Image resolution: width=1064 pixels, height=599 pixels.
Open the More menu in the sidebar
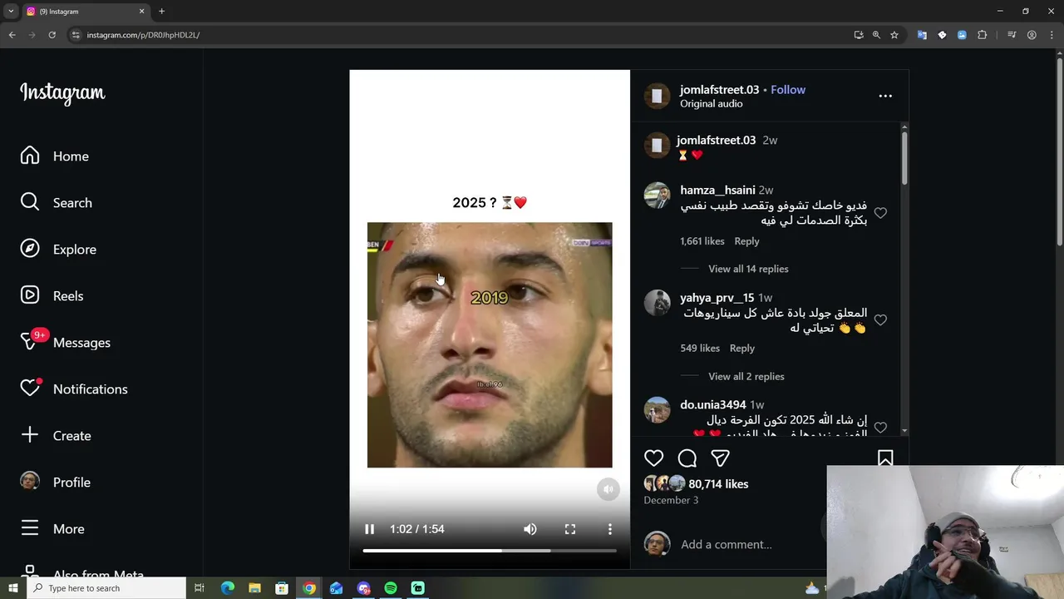[x=52, y=529]
